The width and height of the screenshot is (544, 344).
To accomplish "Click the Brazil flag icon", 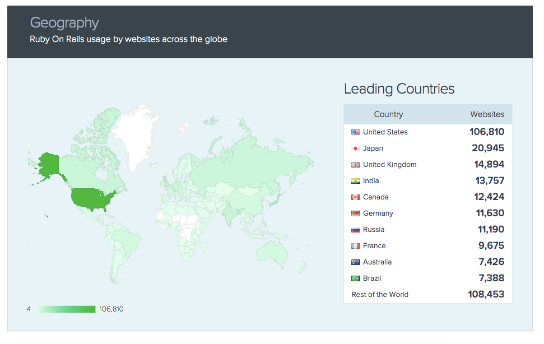I will (x=355, y=278).
